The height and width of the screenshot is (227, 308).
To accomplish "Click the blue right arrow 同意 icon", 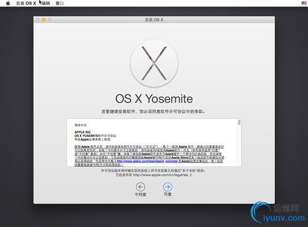I will (x=167, y=187).
